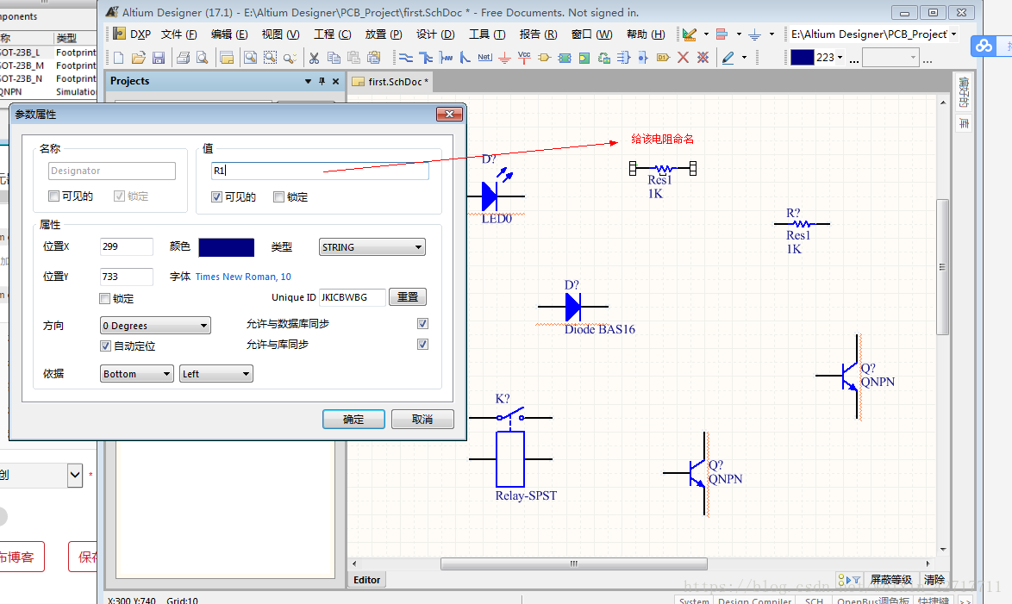The height and width of the screenshot is (604, 1012).
Task: Toggle the 自动定位 checkbox
Action: [105, 346]
